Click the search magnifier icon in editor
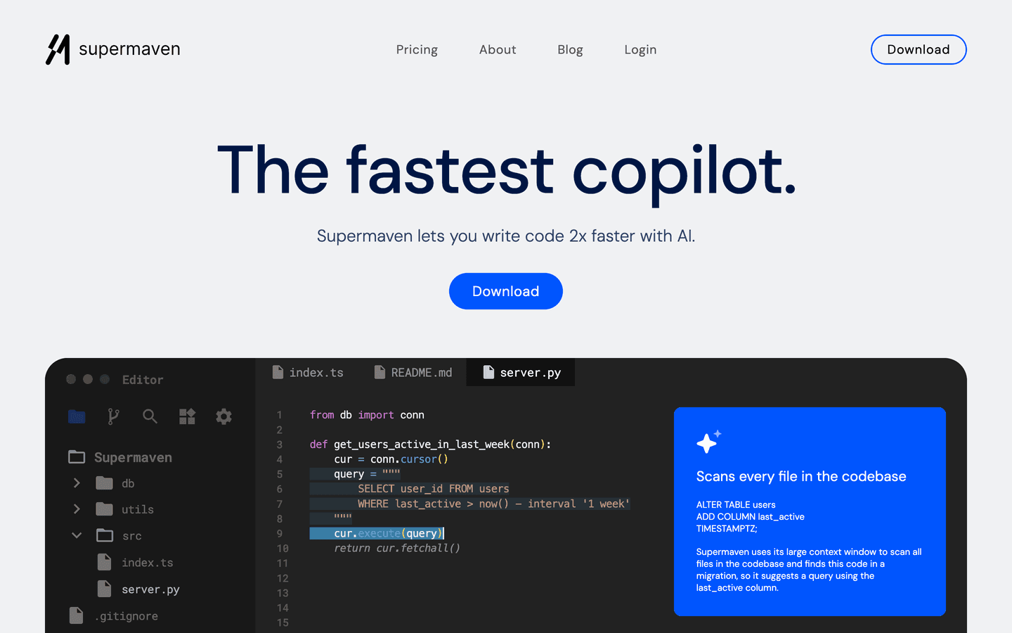Screen dimensions: 1012x633 [x=150, y=416]
